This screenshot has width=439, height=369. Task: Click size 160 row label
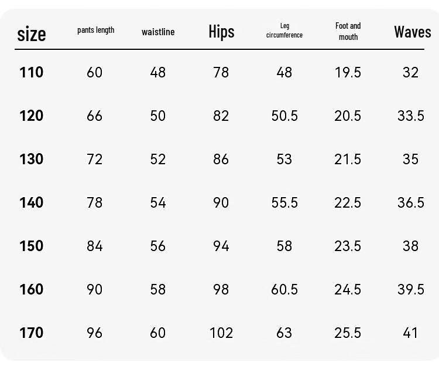click(32, 289)
